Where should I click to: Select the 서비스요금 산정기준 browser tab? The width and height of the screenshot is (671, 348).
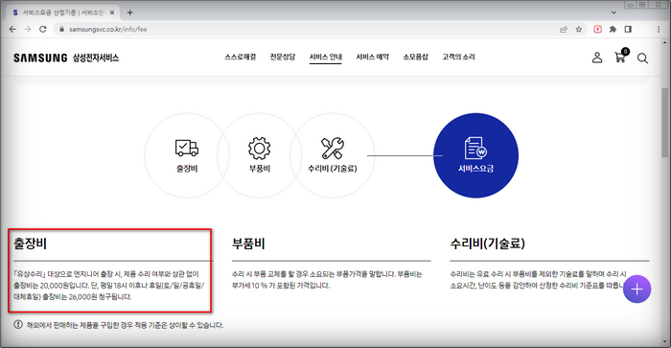point(63,12)
